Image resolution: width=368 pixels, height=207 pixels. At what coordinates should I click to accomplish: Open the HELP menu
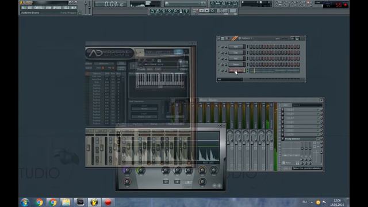74,7
